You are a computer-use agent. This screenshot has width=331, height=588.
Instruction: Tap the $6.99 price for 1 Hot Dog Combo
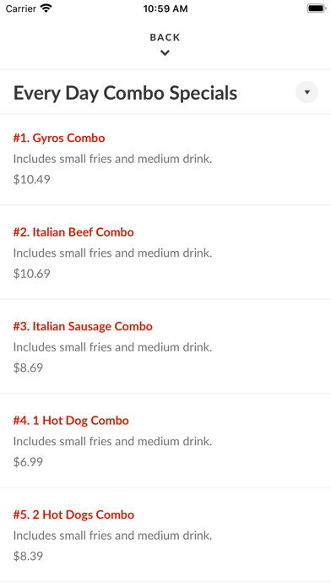coord(28,461)
